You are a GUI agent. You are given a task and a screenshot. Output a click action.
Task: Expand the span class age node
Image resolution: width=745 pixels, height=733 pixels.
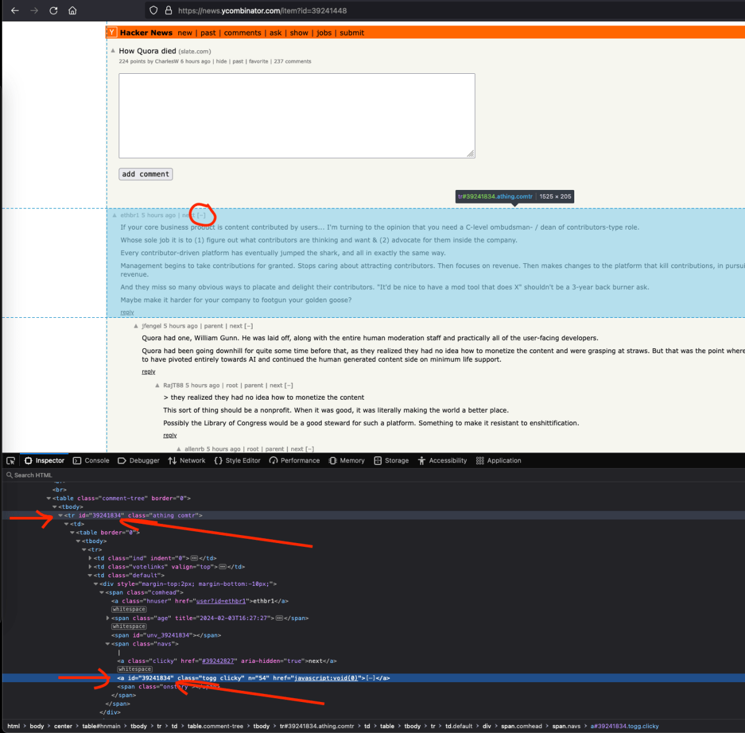(x=108, y=618)
